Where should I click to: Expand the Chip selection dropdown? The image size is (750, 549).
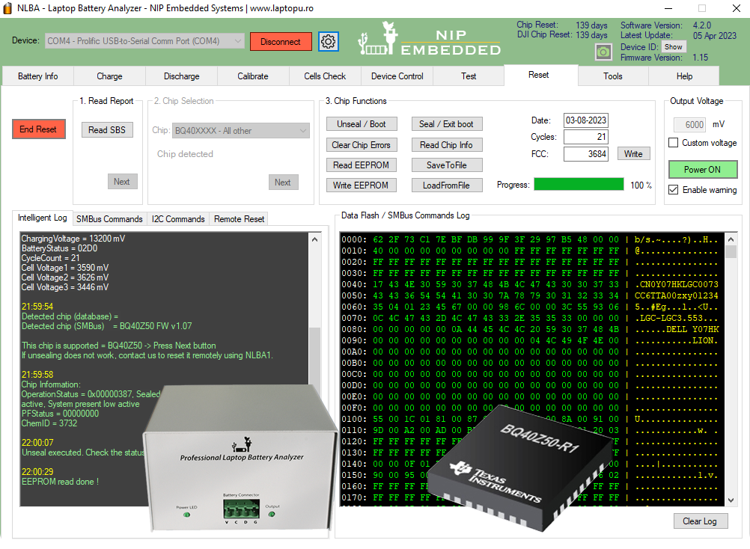click(240, 130)
